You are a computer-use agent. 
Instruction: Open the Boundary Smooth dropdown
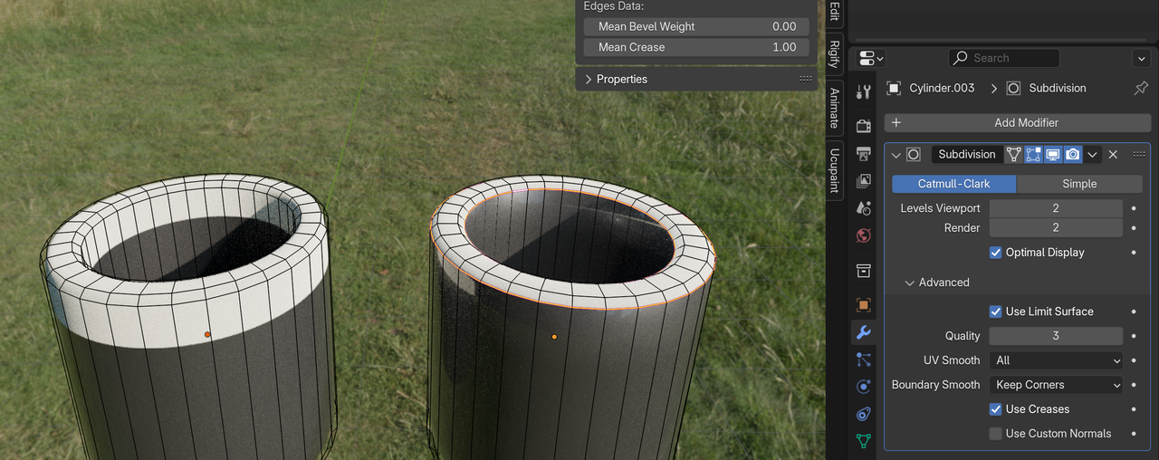(x=1056, y=385)
